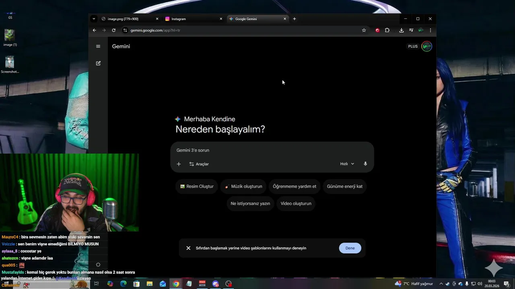Image resolution: width=515 pixels, height=289 pixels.
Task: Open the weather widget 7°C Hafif yağmur
Action: pos(414,284)
